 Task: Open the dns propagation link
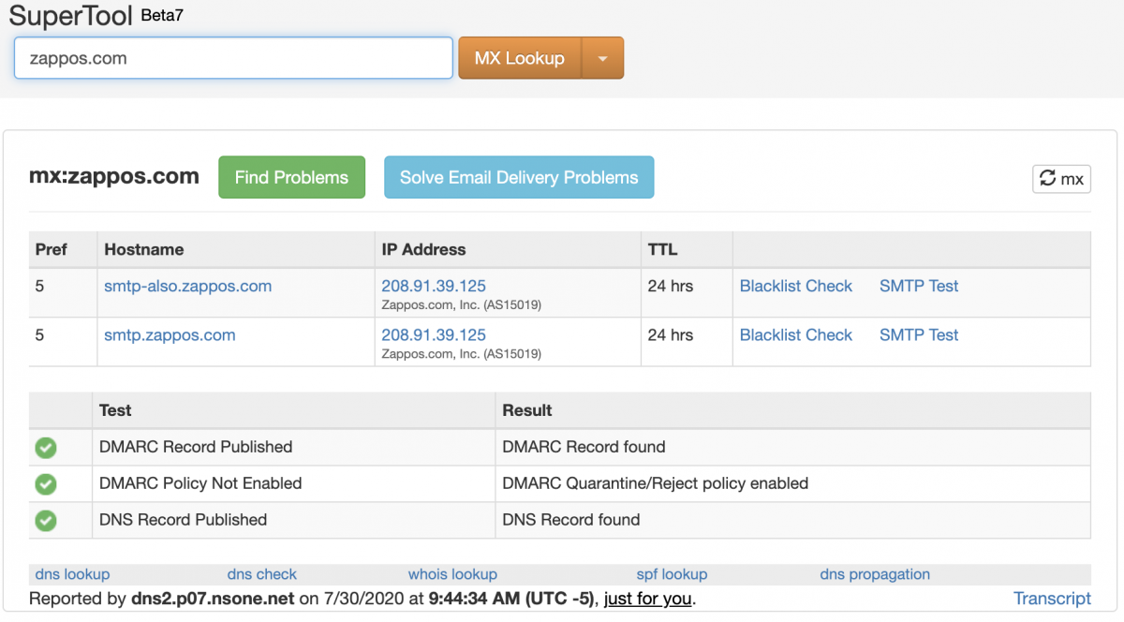[x=875, y=574]
